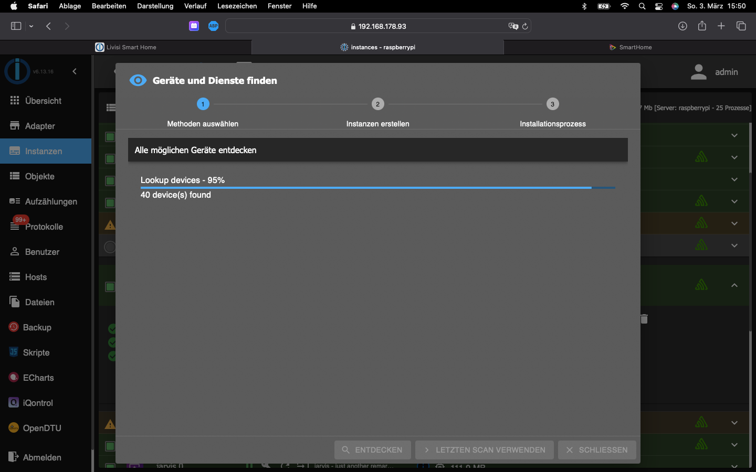This screenshot has width=756, height=472.
Task: Click the ENTDECKEN button
Action: (372, 450)
